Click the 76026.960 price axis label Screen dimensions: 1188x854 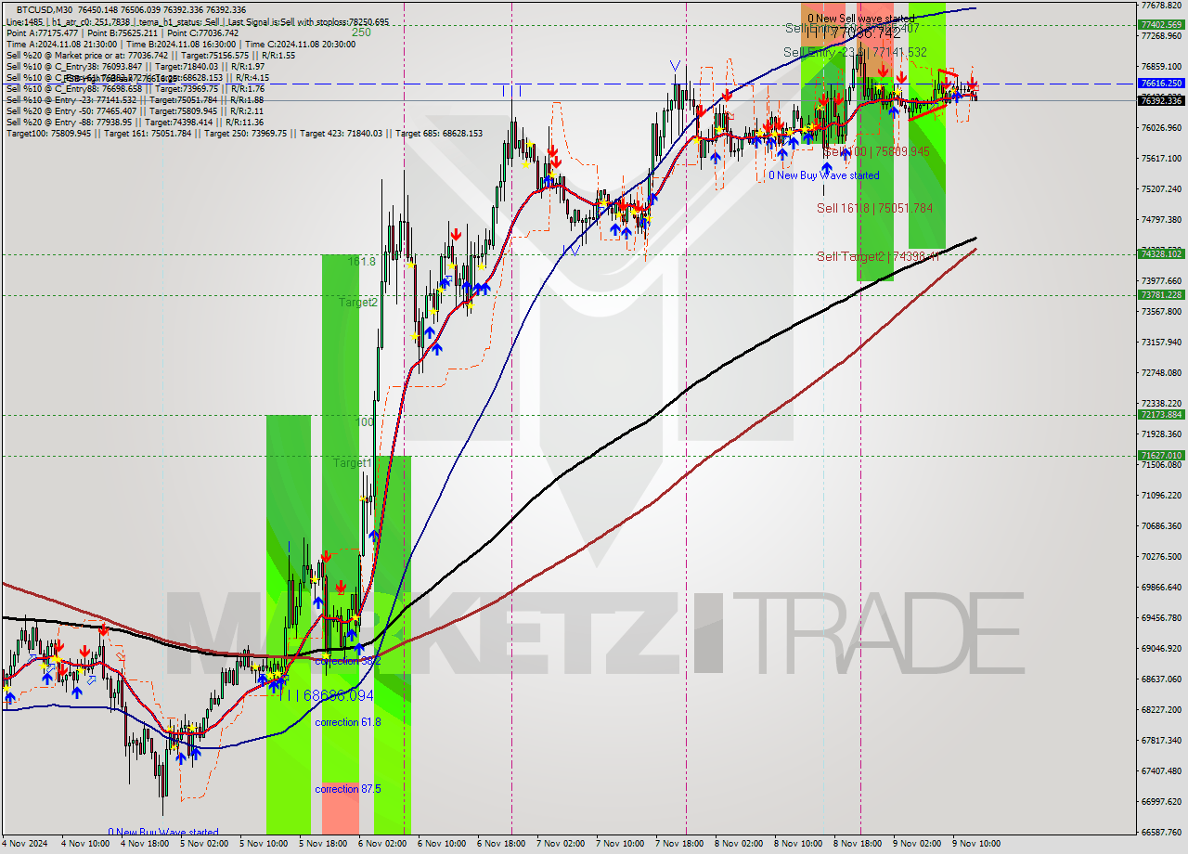(1162, 128)
